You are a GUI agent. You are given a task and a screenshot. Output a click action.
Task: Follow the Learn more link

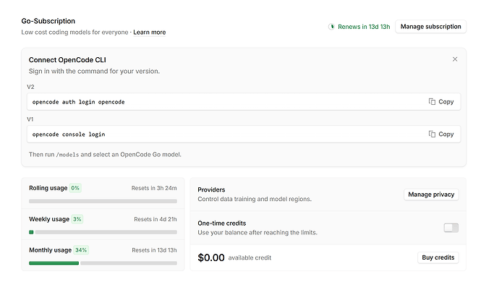pos(149,32)
